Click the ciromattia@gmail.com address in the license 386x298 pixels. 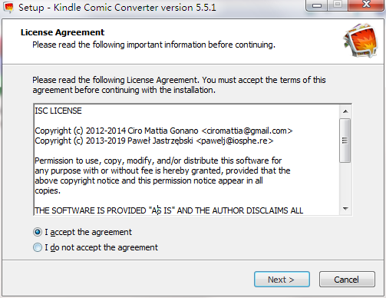coord(247,131)
